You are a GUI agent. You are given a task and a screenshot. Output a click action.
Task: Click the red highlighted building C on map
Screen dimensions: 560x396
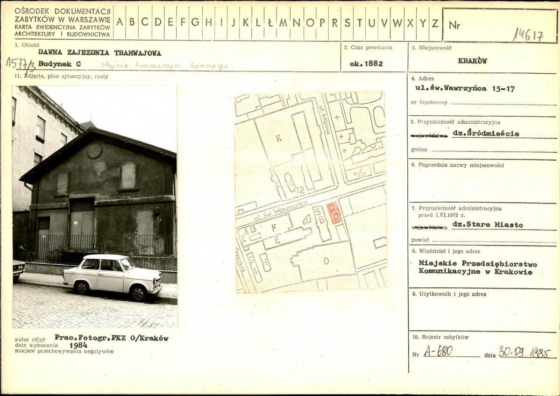pyautogui.click(x=334, y=213)
